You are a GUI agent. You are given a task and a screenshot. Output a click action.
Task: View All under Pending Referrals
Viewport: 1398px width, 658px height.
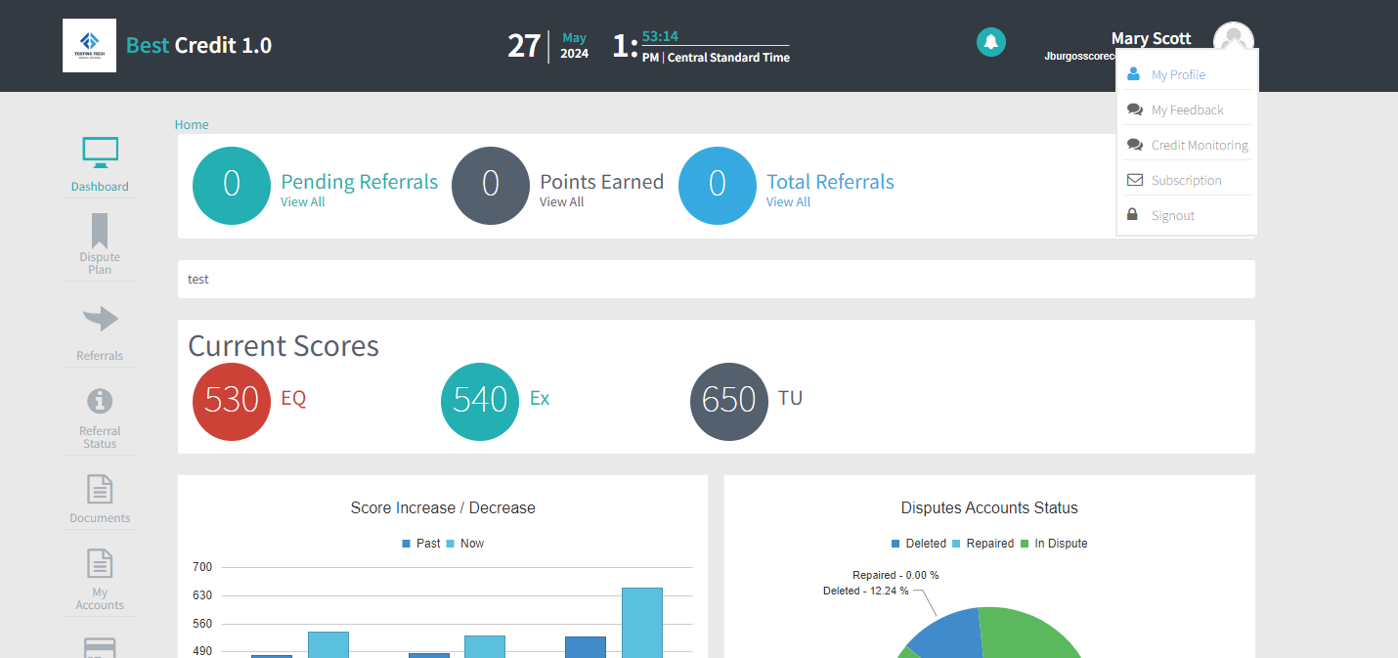[303, 202]
